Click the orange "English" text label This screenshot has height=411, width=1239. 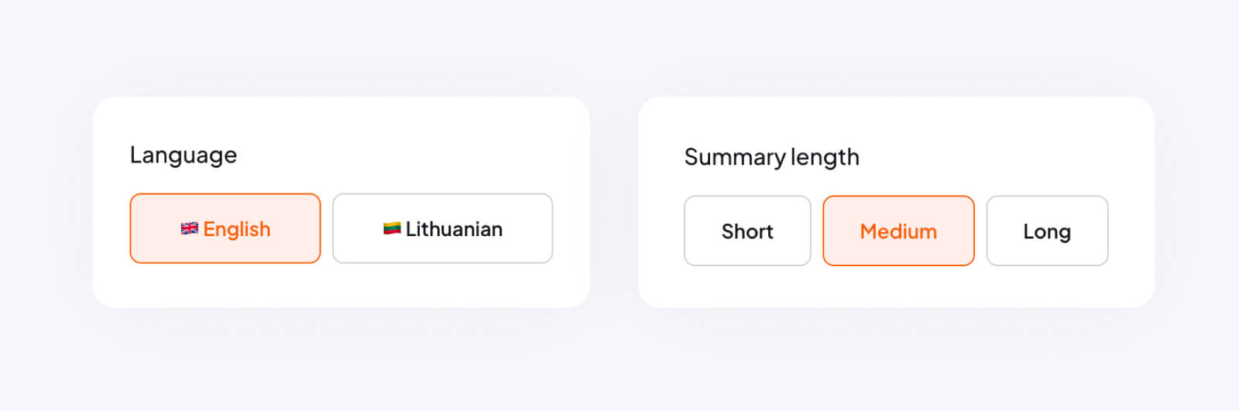click(x=237, y=229)
